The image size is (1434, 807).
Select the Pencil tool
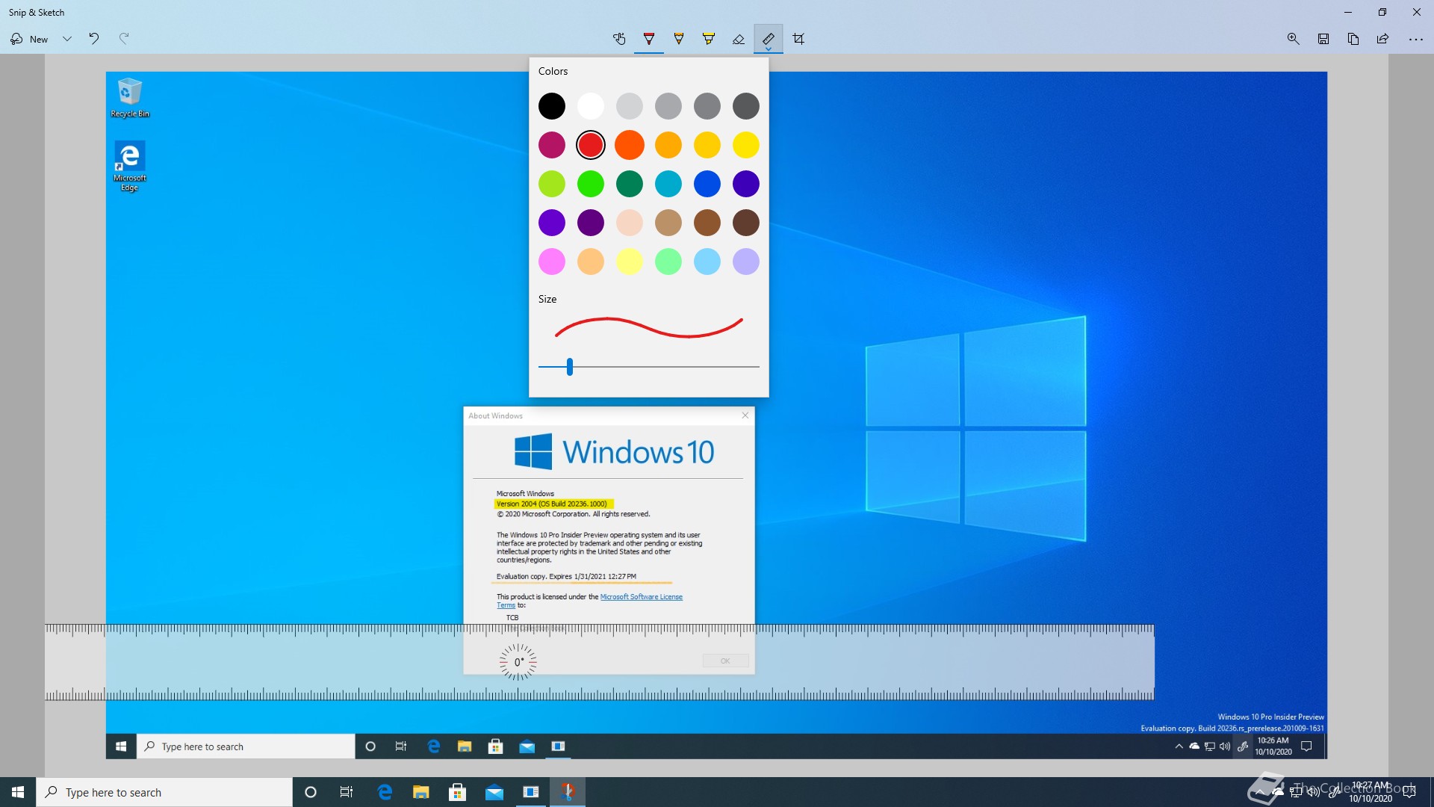679,39
